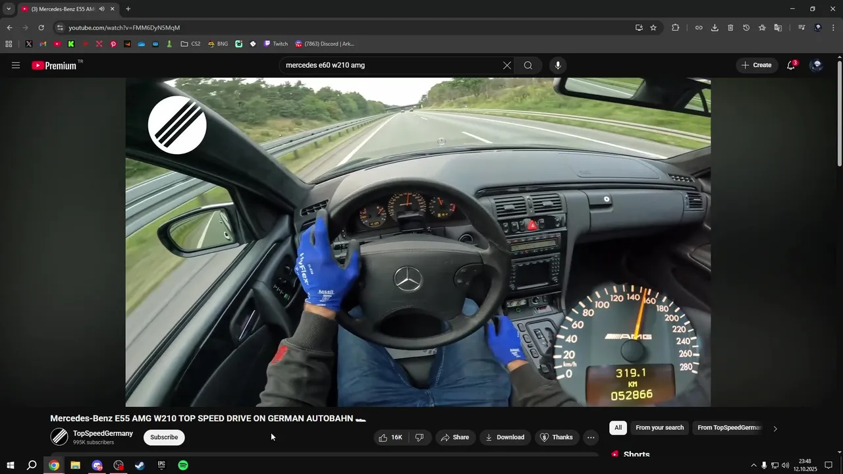Open the Pinterest bookmark

click(x=113, y=44)
